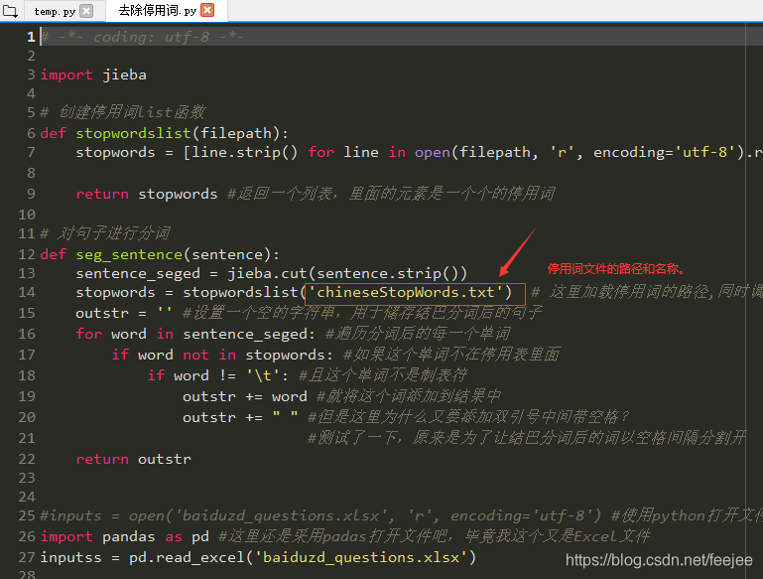
Task: Click 'baiduzd_questions.xlsx' string on line 27
Action: (x=361, y=557)
